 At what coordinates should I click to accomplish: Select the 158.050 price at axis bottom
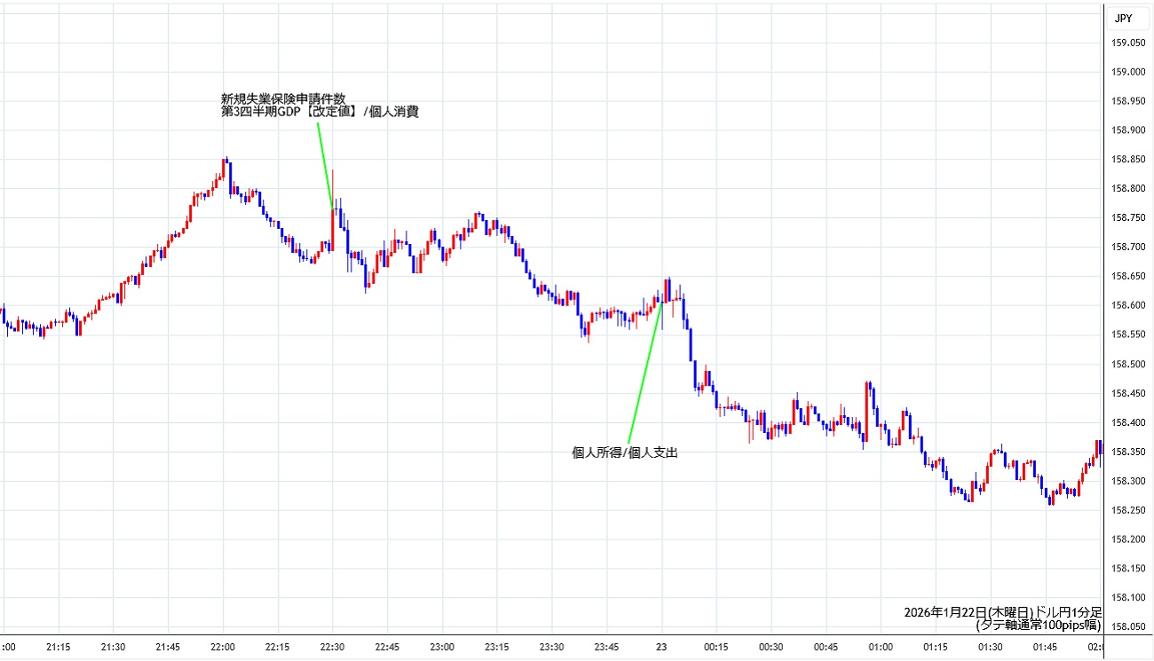click(1128, 626)
